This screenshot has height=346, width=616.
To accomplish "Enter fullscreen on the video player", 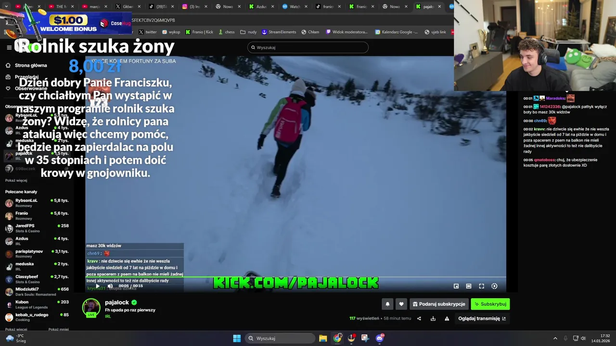I will point(481,286).
